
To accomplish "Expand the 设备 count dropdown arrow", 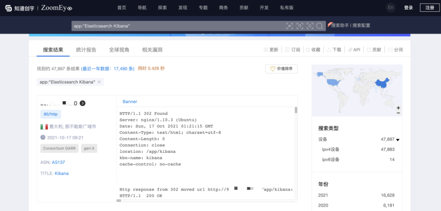I will click(x=398, y=139).
